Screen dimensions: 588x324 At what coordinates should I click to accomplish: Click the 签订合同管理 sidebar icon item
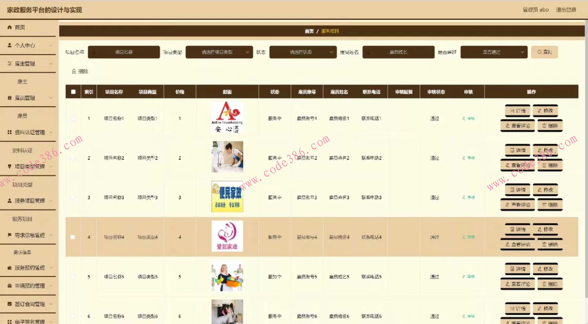coord(28,304)
